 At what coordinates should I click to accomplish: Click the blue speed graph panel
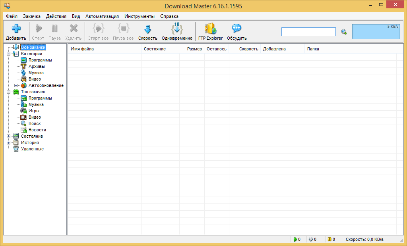coord(376,31)
